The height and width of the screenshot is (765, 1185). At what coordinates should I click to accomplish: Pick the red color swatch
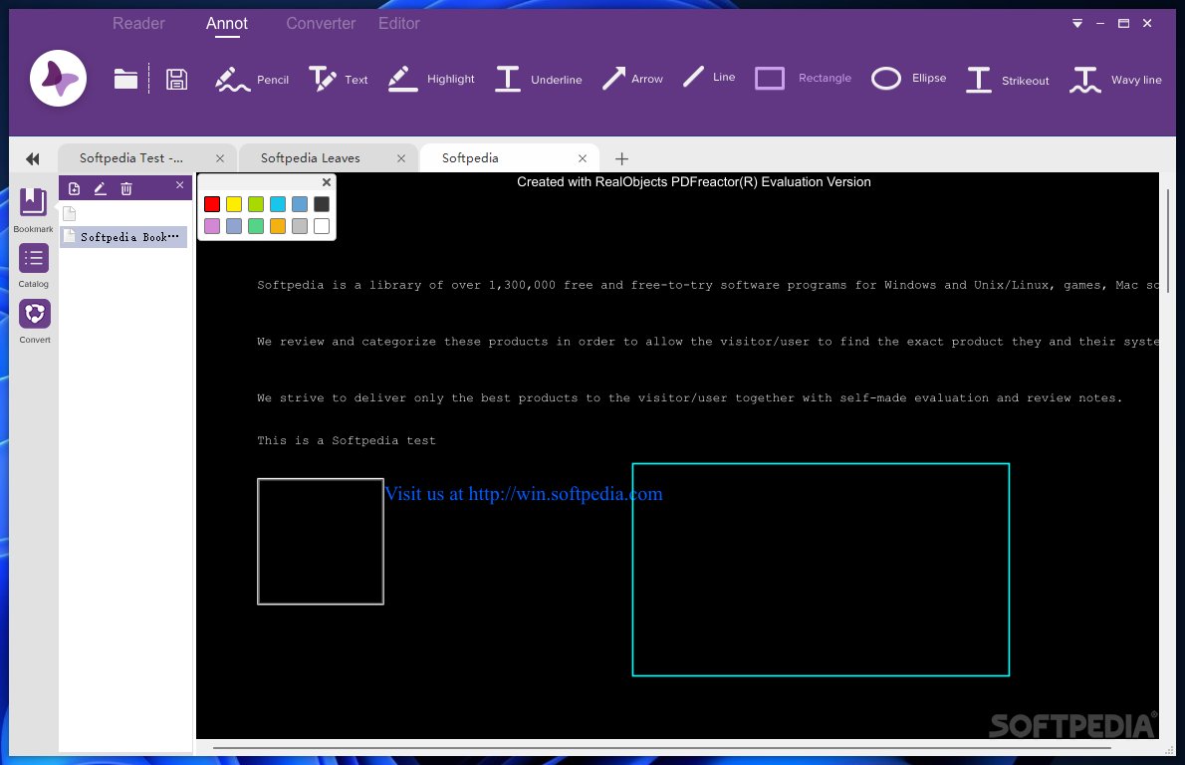coord(212,204)
